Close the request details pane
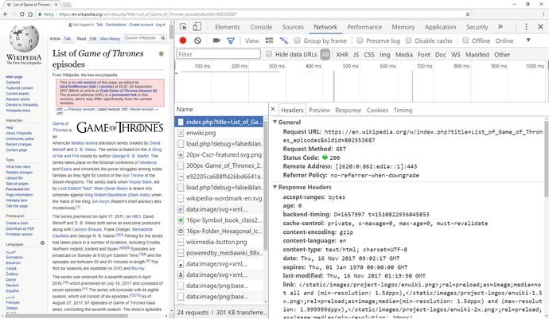 [273, 109]
